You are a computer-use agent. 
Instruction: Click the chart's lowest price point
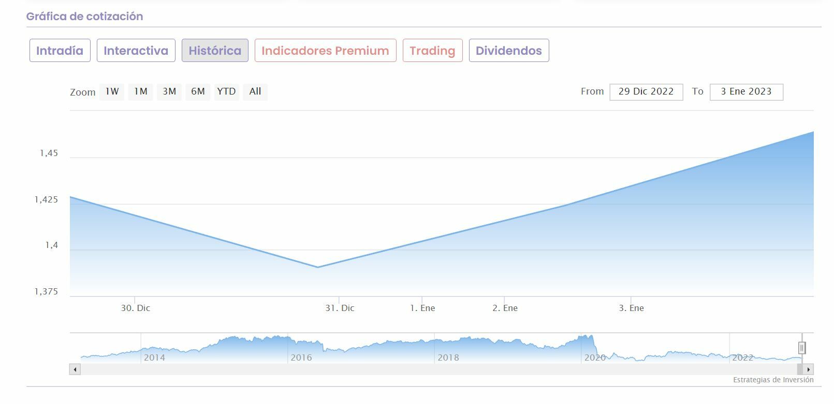[317, 267]
